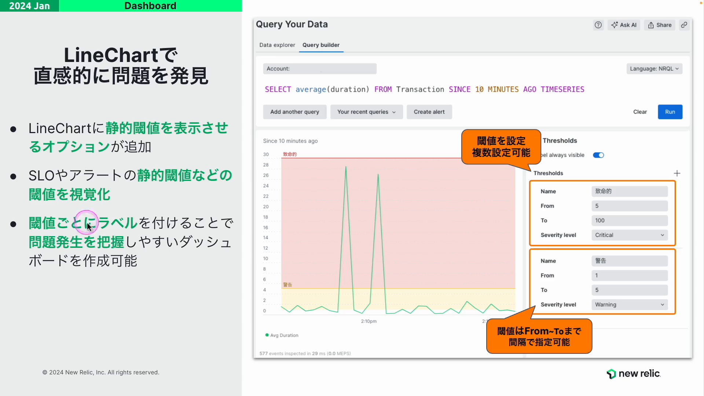Click the 577 events inspected status text
The height and width of the screenshot is (396, 704).
click(x=305, y=354)
